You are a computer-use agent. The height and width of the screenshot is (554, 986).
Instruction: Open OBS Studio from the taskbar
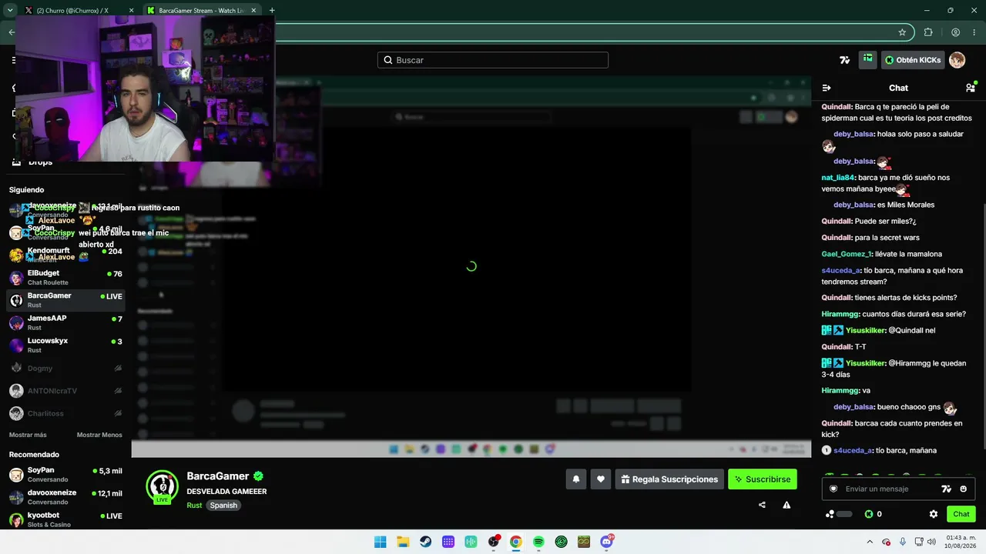click(494, 542)
